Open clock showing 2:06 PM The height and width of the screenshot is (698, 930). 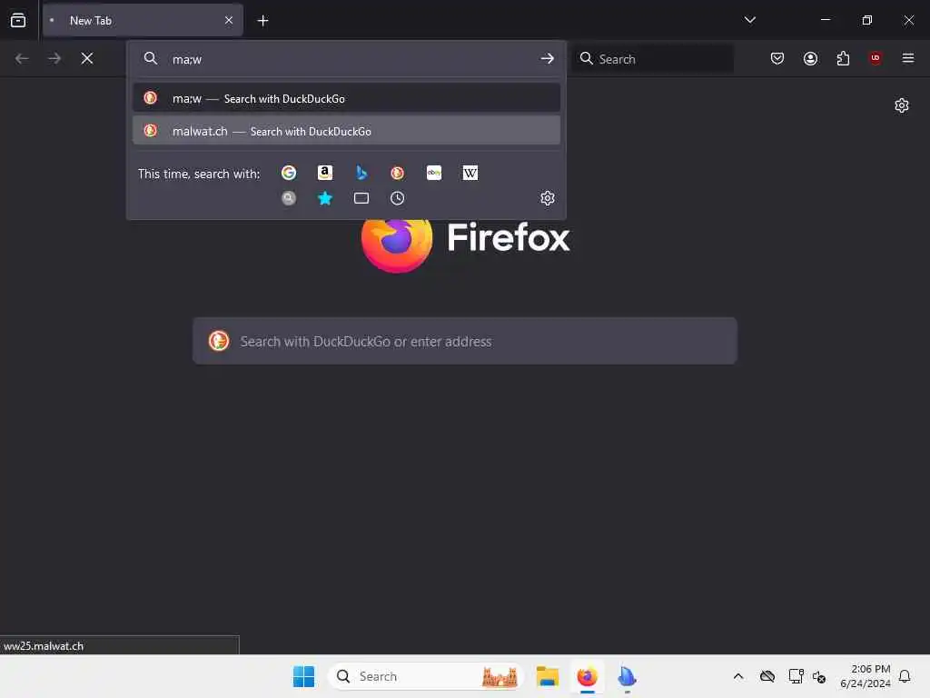(866, 676)
